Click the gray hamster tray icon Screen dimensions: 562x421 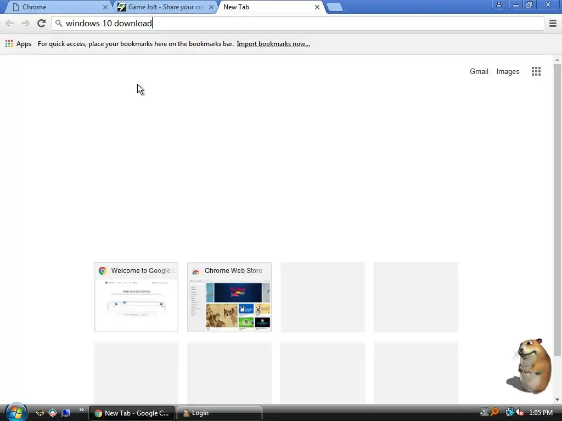tap(484, 412)
